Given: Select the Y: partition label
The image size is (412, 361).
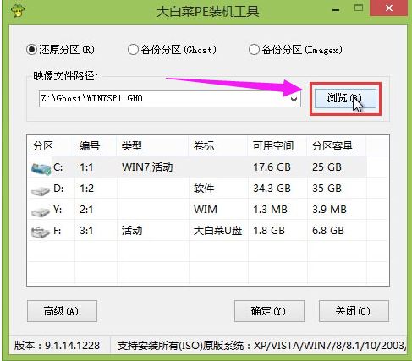Looking at the screenshot, I should coord(58,210).
